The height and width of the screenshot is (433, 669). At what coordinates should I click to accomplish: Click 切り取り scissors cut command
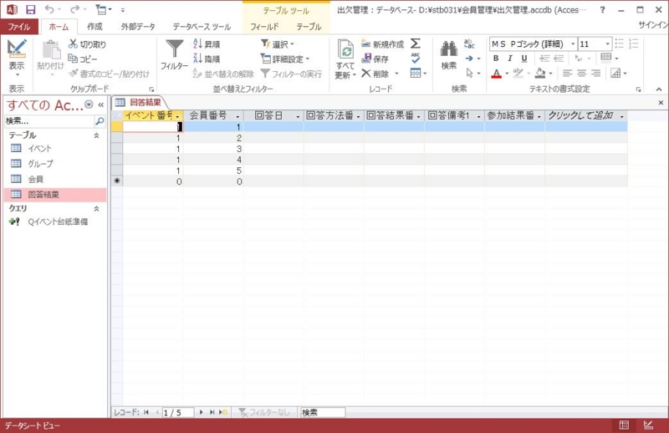click(87, 44)
